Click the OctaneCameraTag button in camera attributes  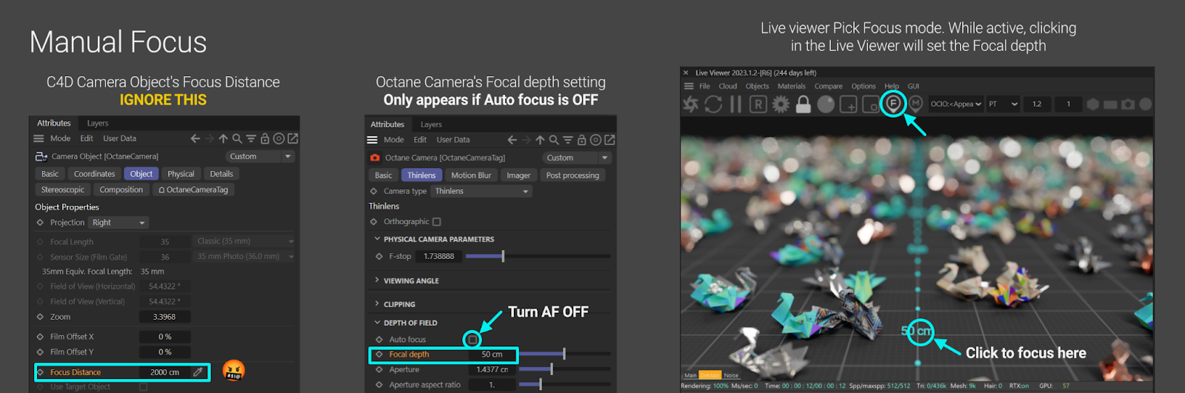(193, 190)
